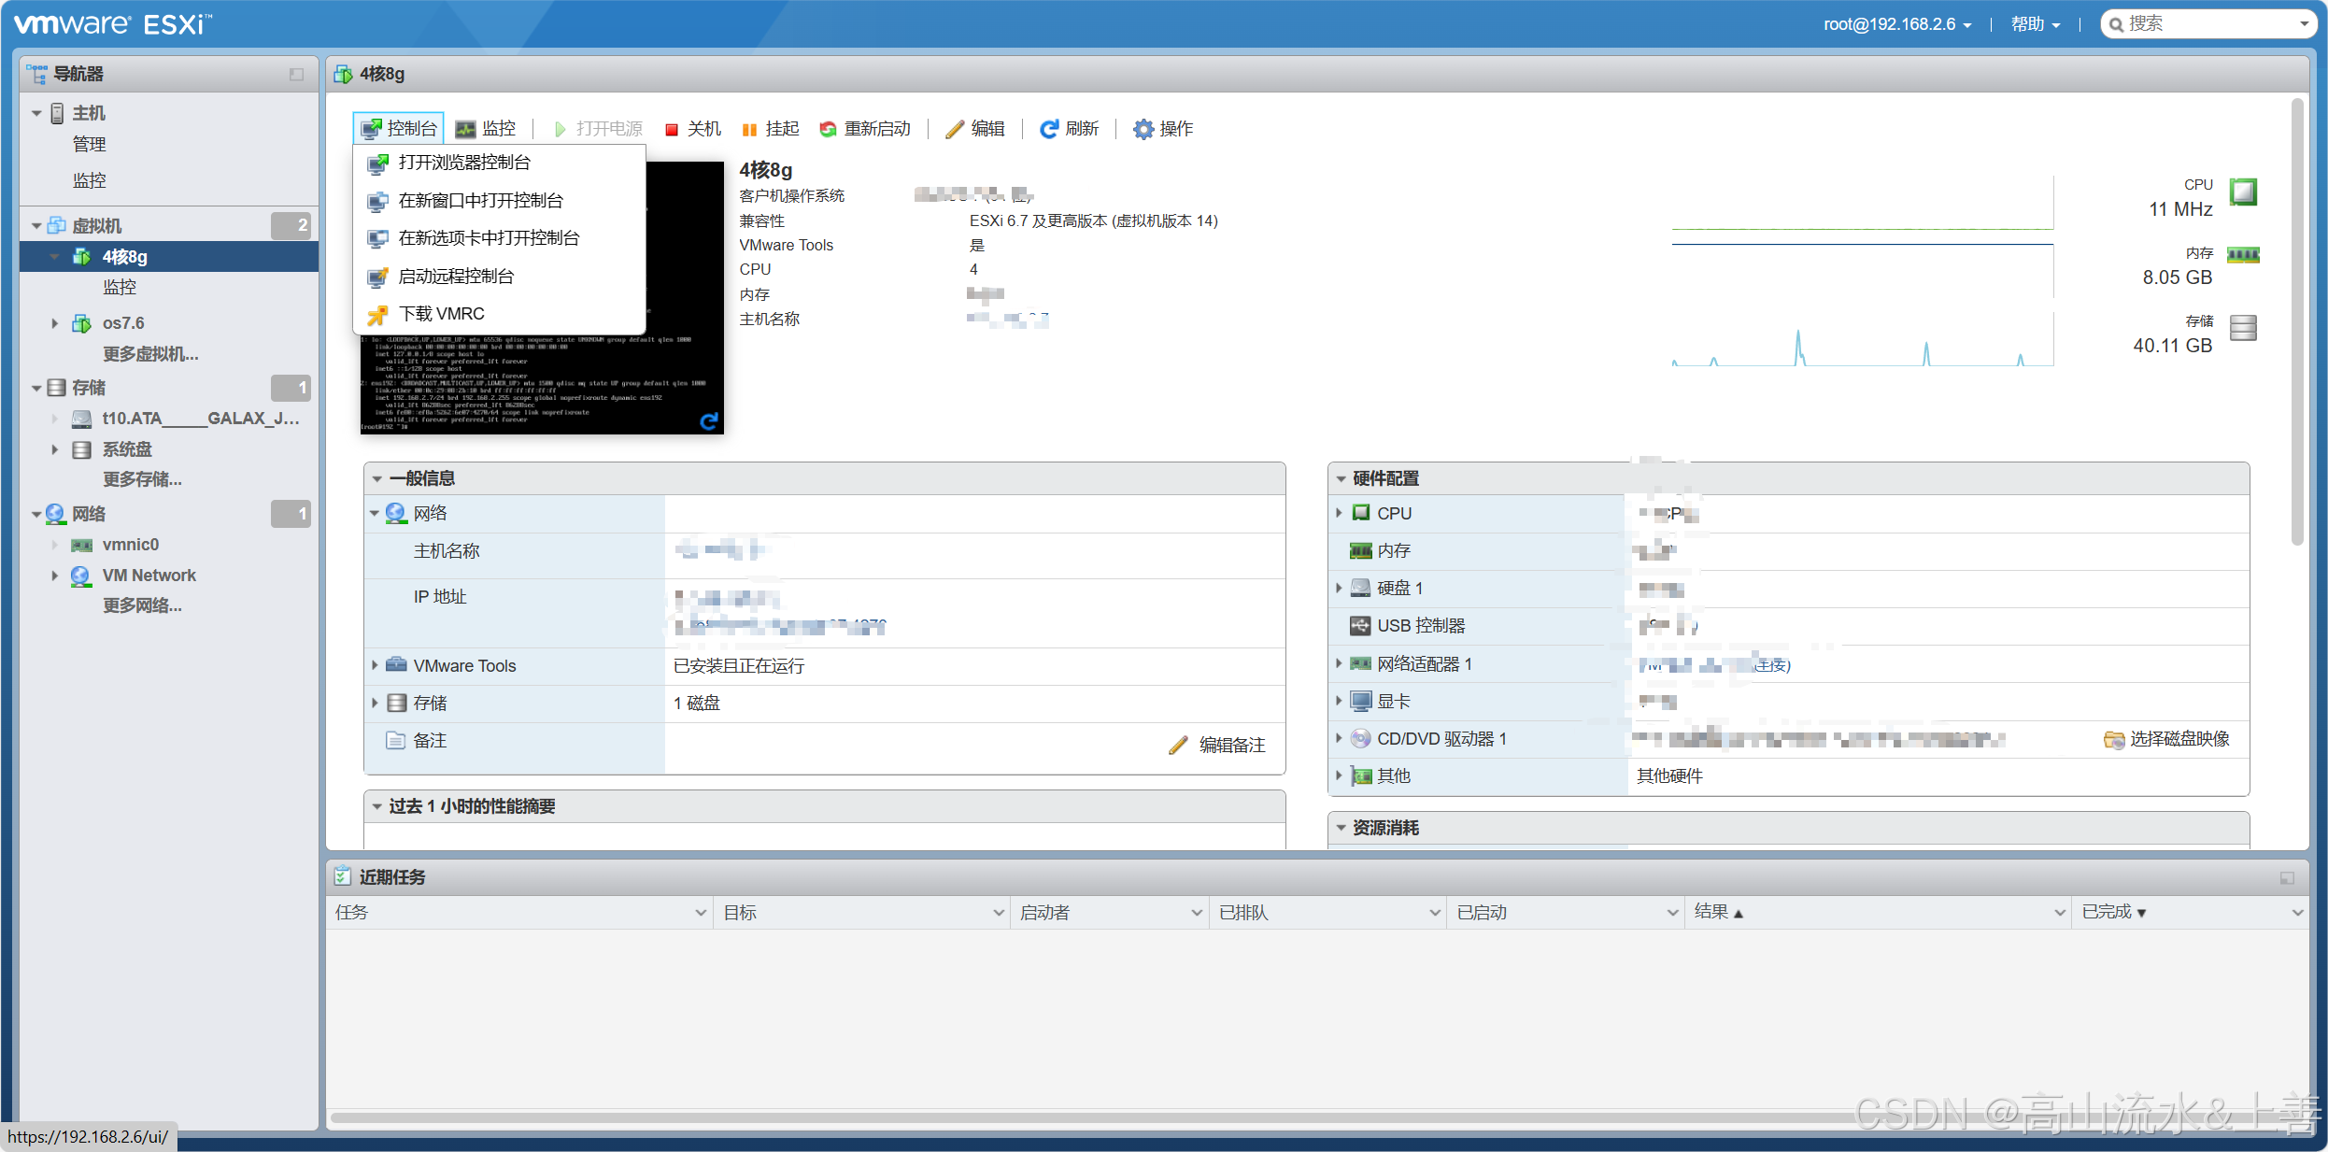Click the red 关机 power off icon
Screen dimensions: 2328x1152
671,130
